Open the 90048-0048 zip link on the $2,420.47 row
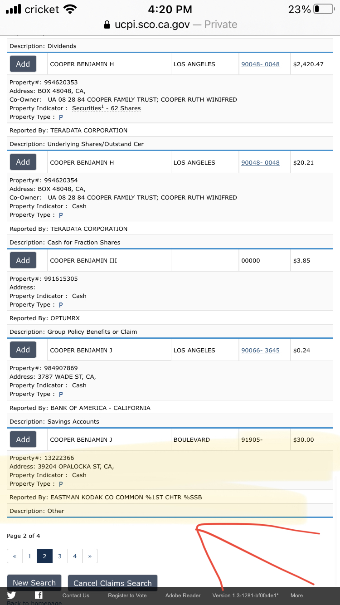Viewport: 340px width, 605px height. coord(260,64)
